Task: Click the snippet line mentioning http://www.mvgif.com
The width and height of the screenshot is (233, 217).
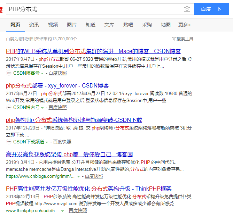Action: [x=92, y=203]
